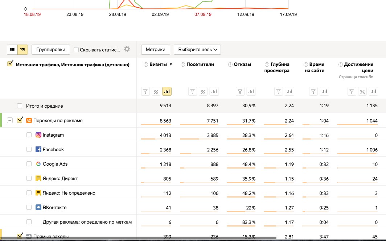Image resolution: width=386 pixels, height=241 pixels.
Task: Switch to tree list view
Action: [x=22, y=50]
